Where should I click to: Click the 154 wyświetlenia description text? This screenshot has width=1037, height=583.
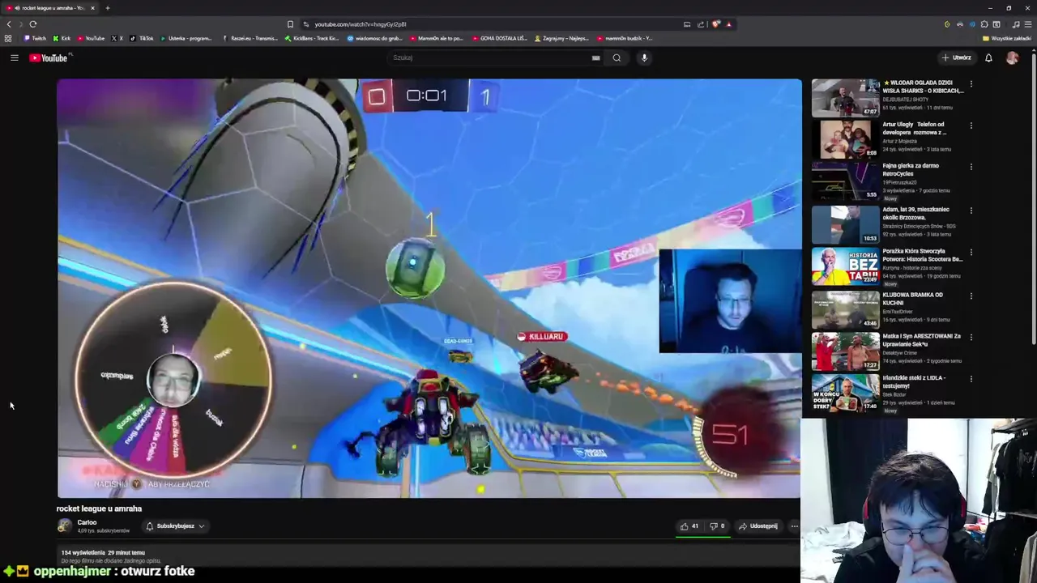pyautogui.click(x=85, y=552)
